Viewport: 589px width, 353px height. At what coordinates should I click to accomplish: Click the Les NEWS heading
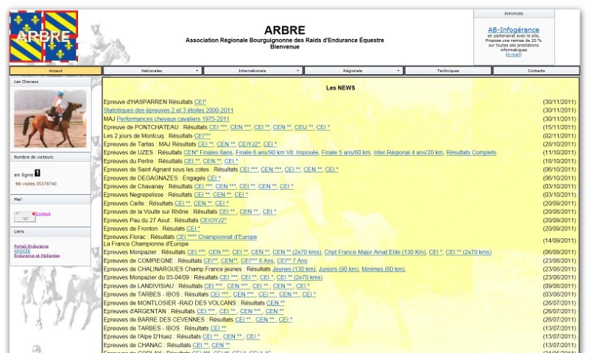tap(340, 88)
